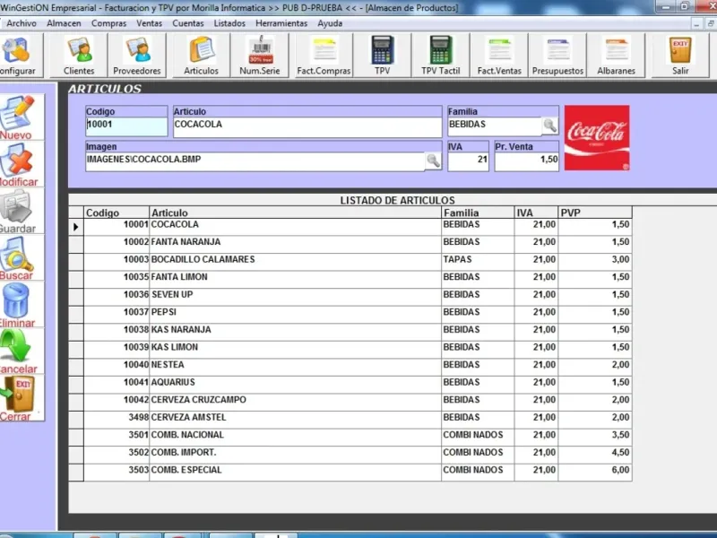Click the Modificar button in sidebar
Image resolution: width=717 pixels, height=538 pixels.
pos(16,164)
